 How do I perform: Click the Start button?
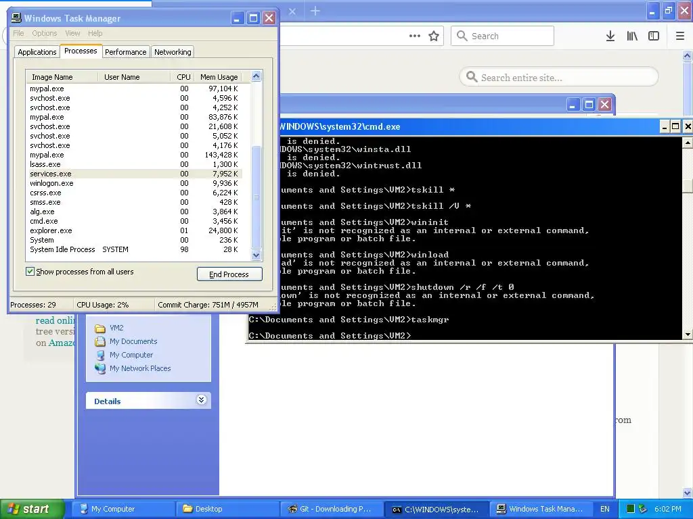[x=31, y=509]
